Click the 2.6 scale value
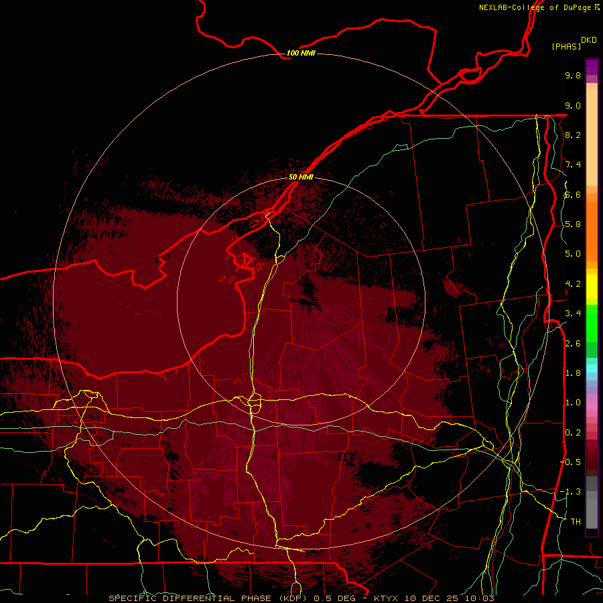The height and width of the screenshot is (603, 603). pos(573,344)
